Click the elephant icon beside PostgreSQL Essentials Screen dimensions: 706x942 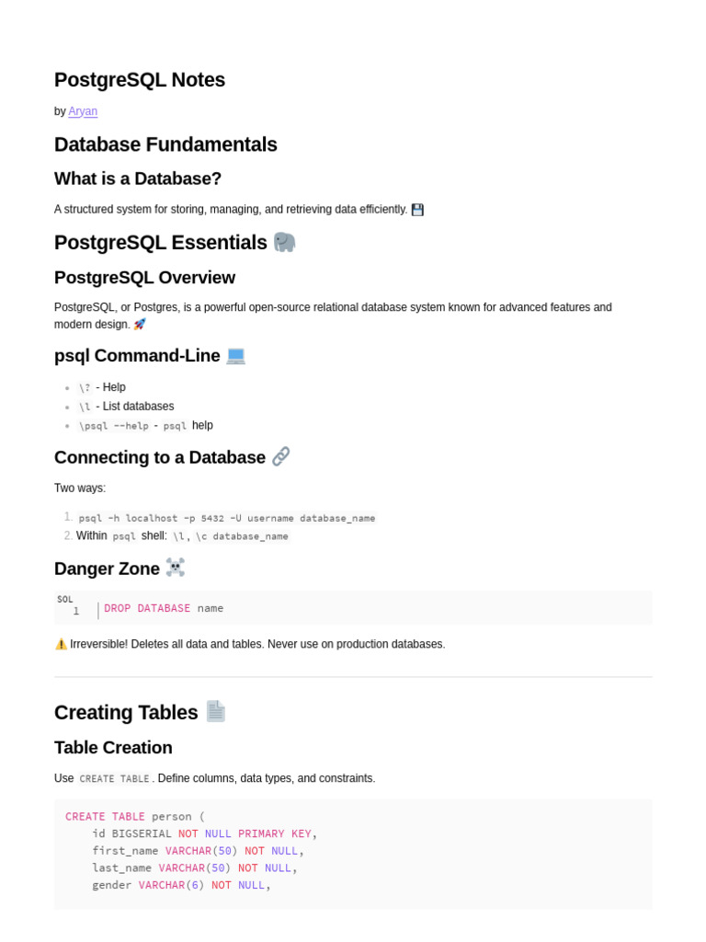285,242
